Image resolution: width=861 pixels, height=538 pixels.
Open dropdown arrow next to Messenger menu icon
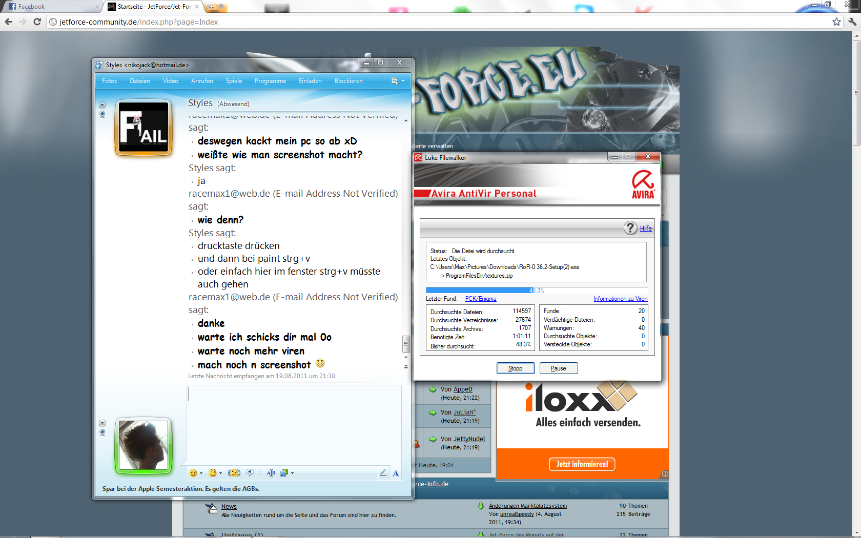click(403, 81)
